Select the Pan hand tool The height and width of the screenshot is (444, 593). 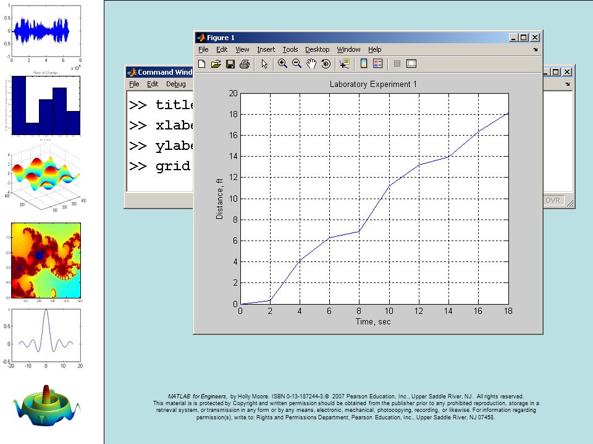pos(311,64)
